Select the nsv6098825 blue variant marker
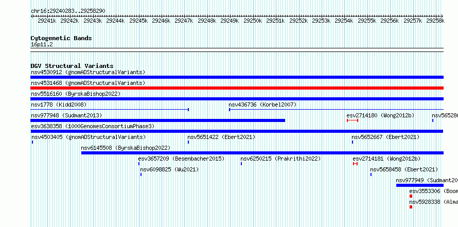 coord(141,174)
